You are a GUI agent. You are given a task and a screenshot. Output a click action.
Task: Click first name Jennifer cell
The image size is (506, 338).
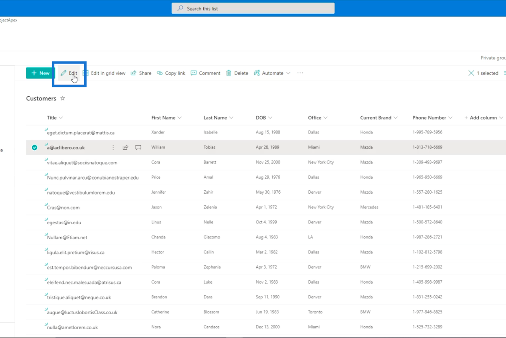pyautogui.click(x=158, y=192)
